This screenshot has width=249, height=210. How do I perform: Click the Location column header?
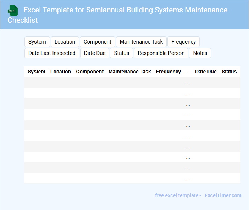coord(61,72)
